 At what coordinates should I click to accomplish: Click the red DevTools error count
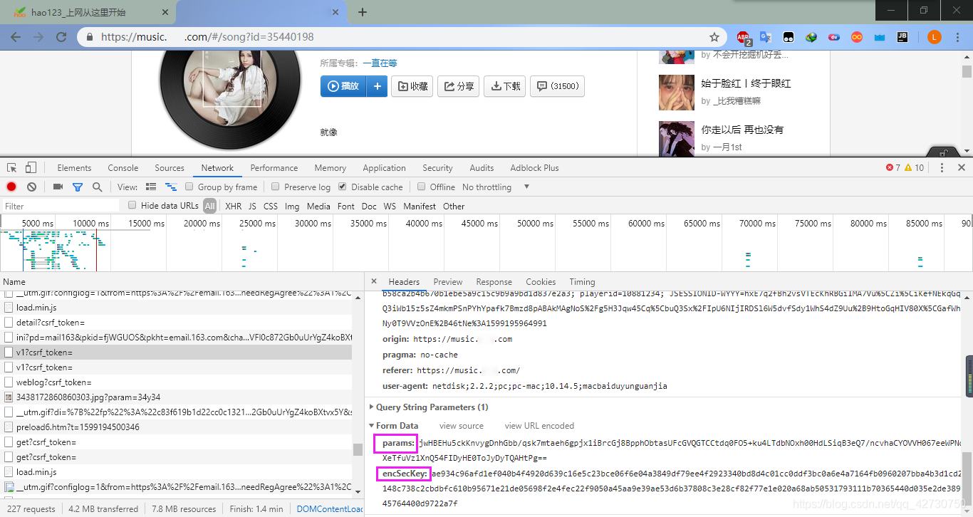(x=893, y=168)
